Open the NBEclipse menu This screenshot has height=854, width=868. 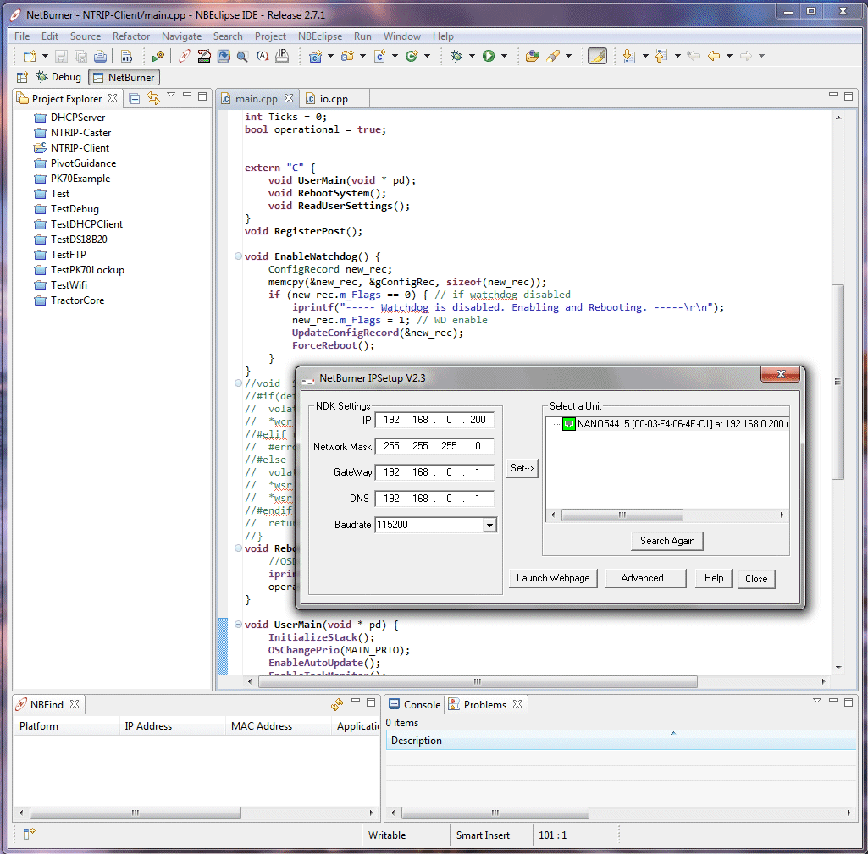point(320,36)
